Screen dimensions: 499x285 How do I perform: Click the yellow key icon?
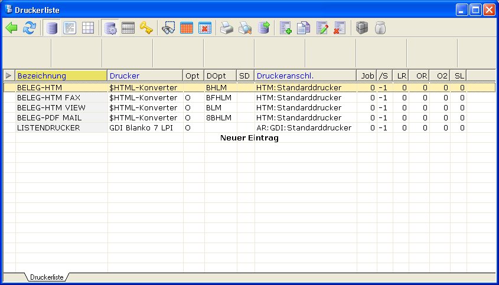pyautogui.click(x=146, y=28)
